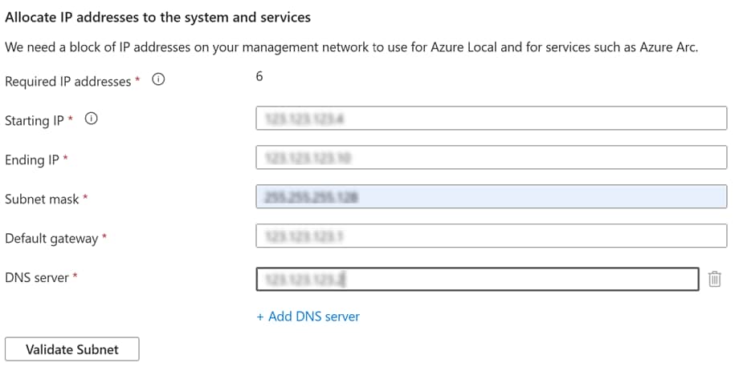751x367 pixels.
Task: Click the Subnet mask label
Action: [x=42, y=200]
